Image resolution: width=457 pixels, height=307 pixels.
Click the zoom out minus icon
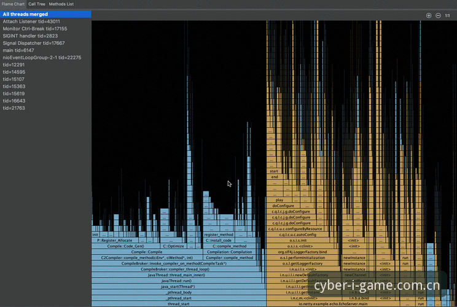tap(438, 15)
